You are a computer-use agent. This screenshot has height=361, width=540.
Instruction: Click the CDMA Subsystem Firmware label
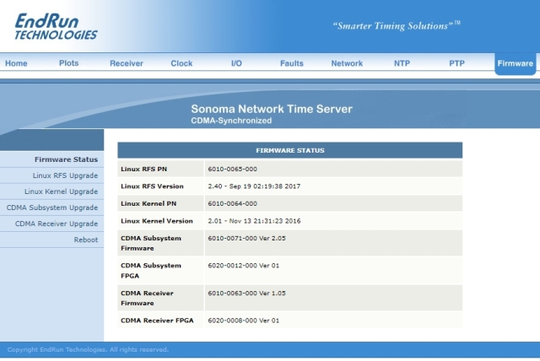[151, 243]
